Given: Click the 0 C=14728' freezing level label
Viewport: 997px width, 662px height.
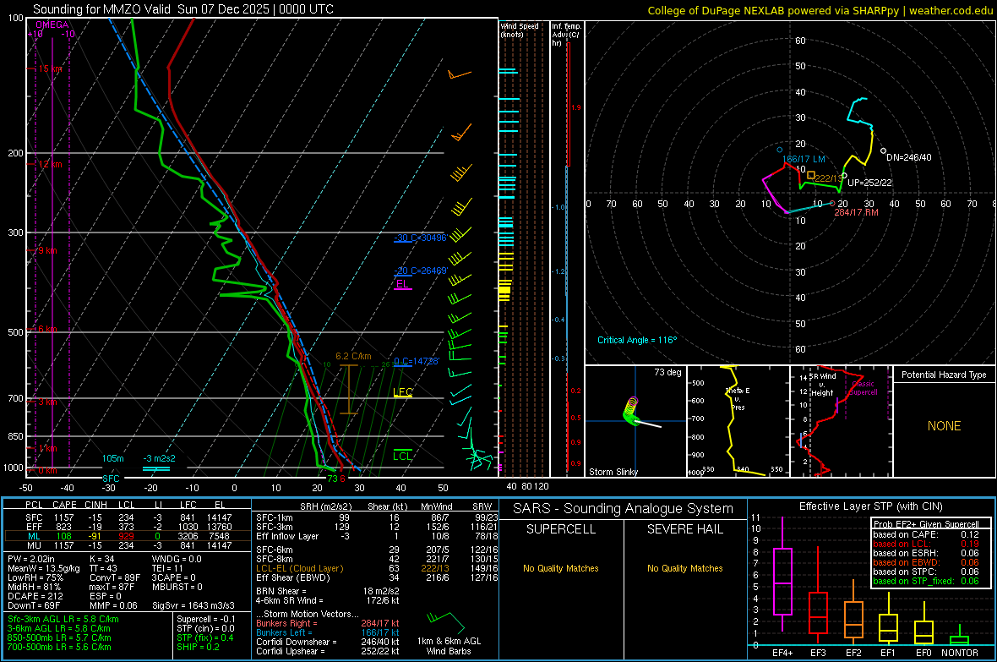Looking at the screenshot, I should click(417, 362).
